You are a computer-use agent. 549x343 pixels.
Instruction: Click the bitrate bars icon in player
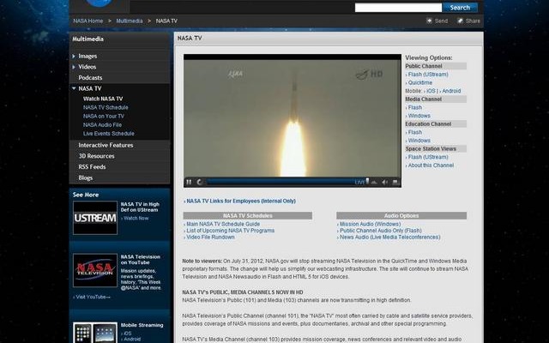click(x=374, y=183)
